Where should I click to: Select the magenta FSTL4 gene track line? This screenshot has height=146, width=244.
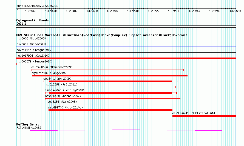click(x=126, y=130)
